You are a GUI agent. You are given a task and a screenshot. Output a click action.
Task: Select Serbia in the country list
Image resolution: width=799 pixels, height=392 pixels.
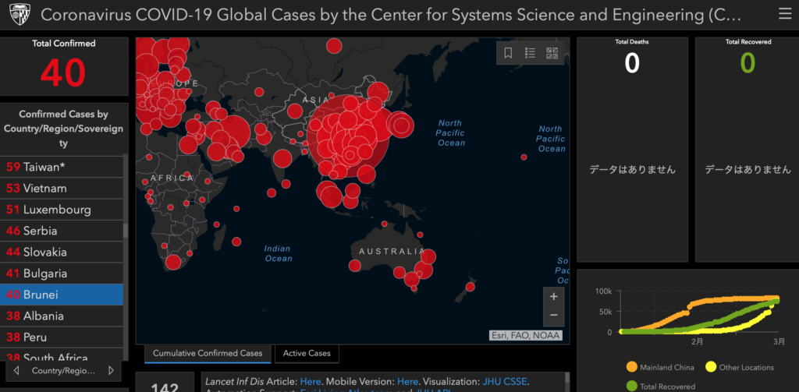pyautogui.click(x=62, y=231)
